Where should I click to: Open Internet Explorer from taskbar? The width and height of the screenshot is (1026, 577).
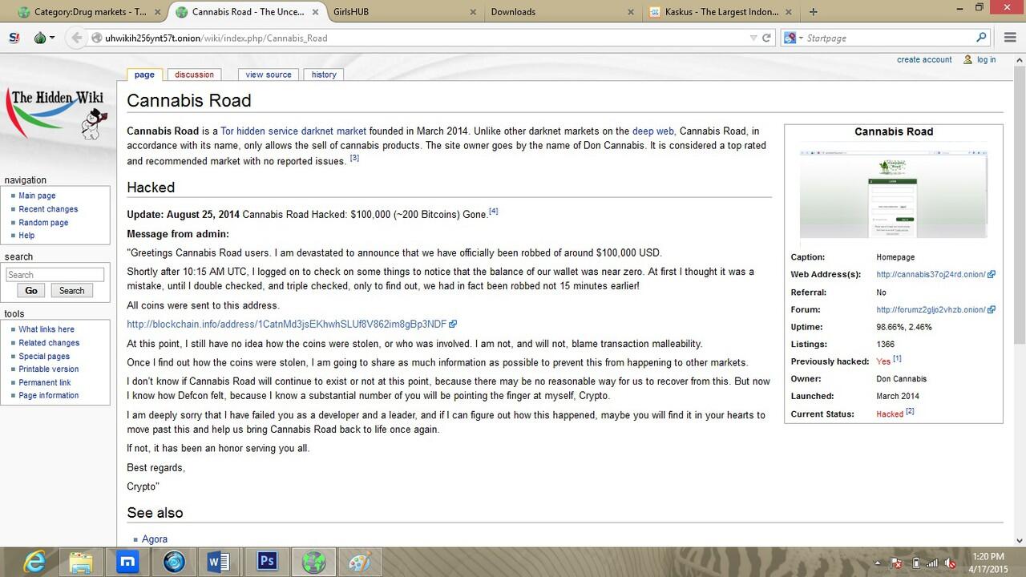pyautogui.click(x=34, y=563)
